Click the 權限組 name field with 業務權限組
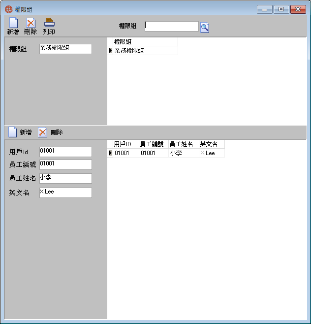The width and height of the screenshot is (311, 324). click(x=65, y=49)
